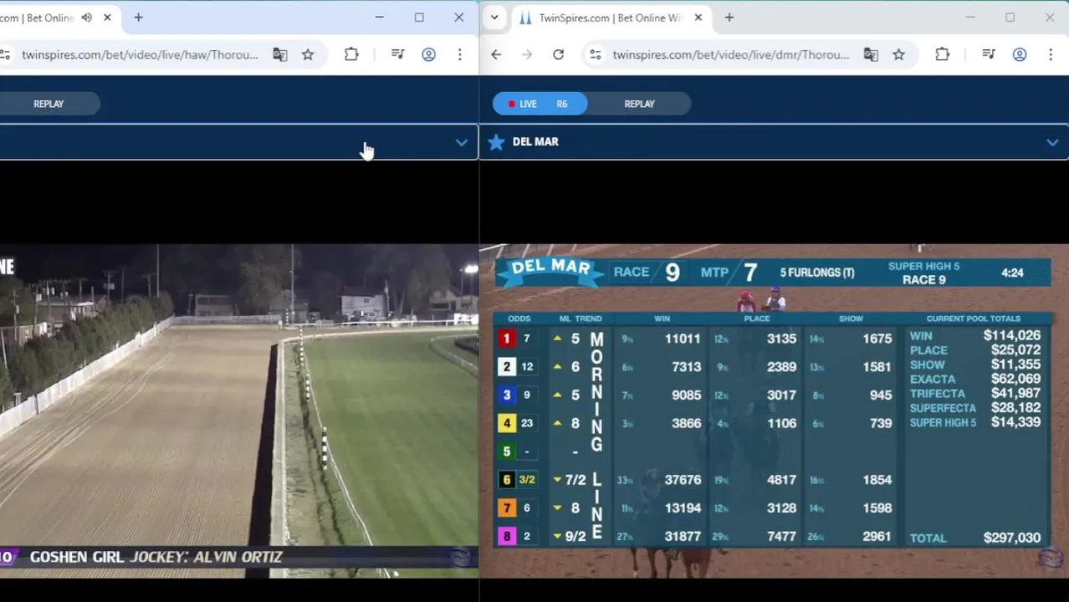Viewport: 1069px width, 602px height.
Task: Select TwinSpires tab in right window
Action: click(611, 18)
